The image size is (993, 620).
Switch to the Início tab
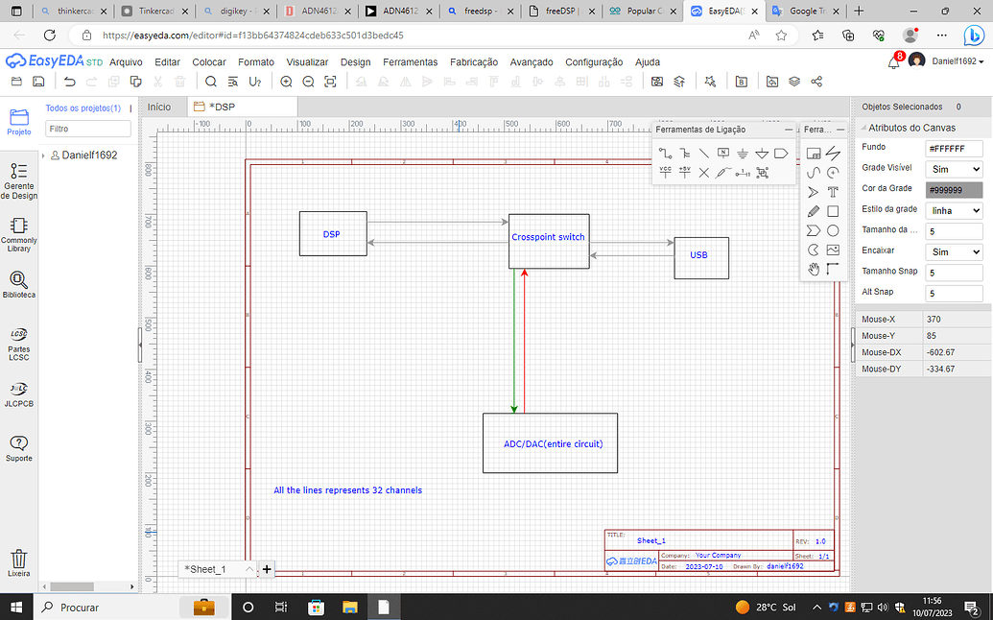pyautogui.click(x=160, y=107)
